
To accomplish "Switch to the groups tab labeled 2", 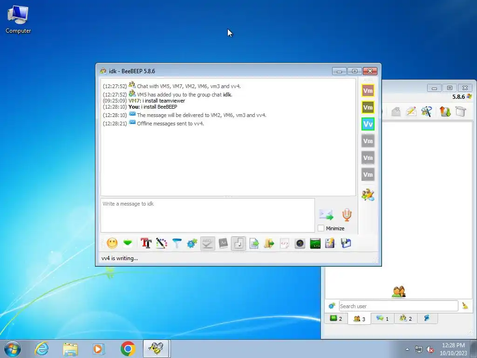I will click(406, 318).
